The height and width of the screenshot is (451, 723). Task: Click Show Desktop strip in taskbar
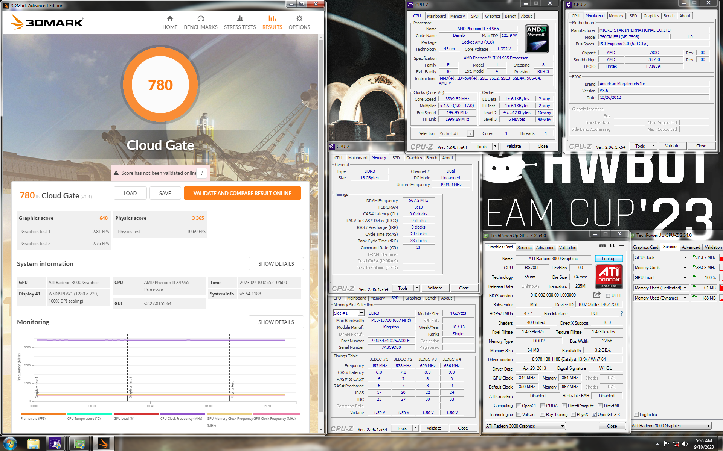click(x=720, y=444)
